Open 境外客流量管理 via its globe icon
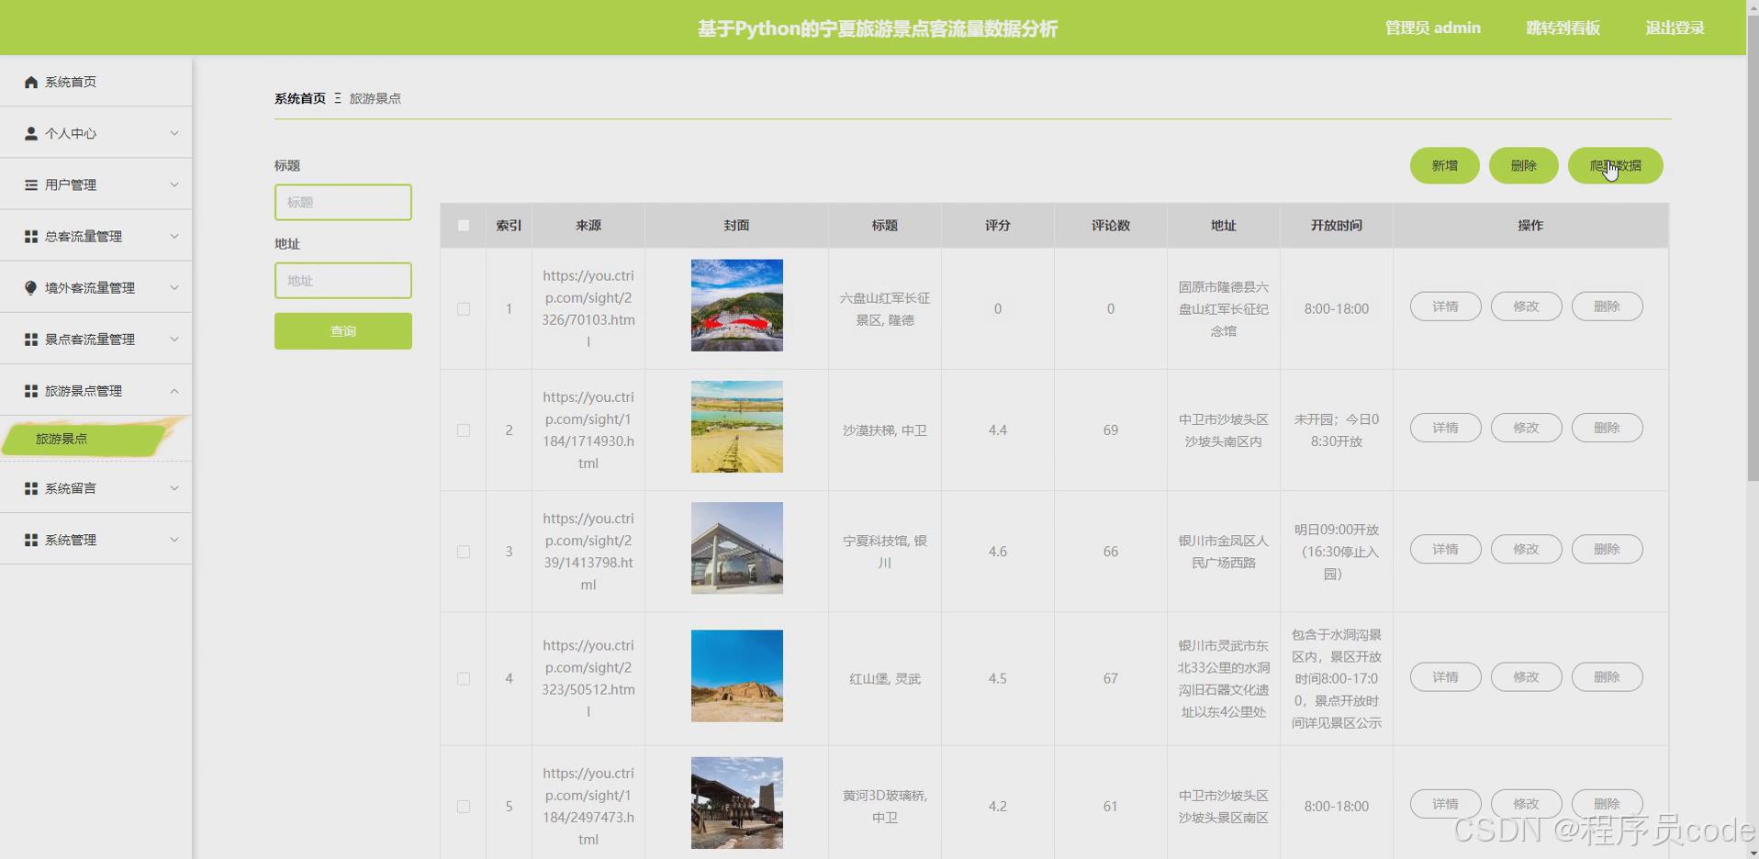1759x859 pixels. (30, 287)
